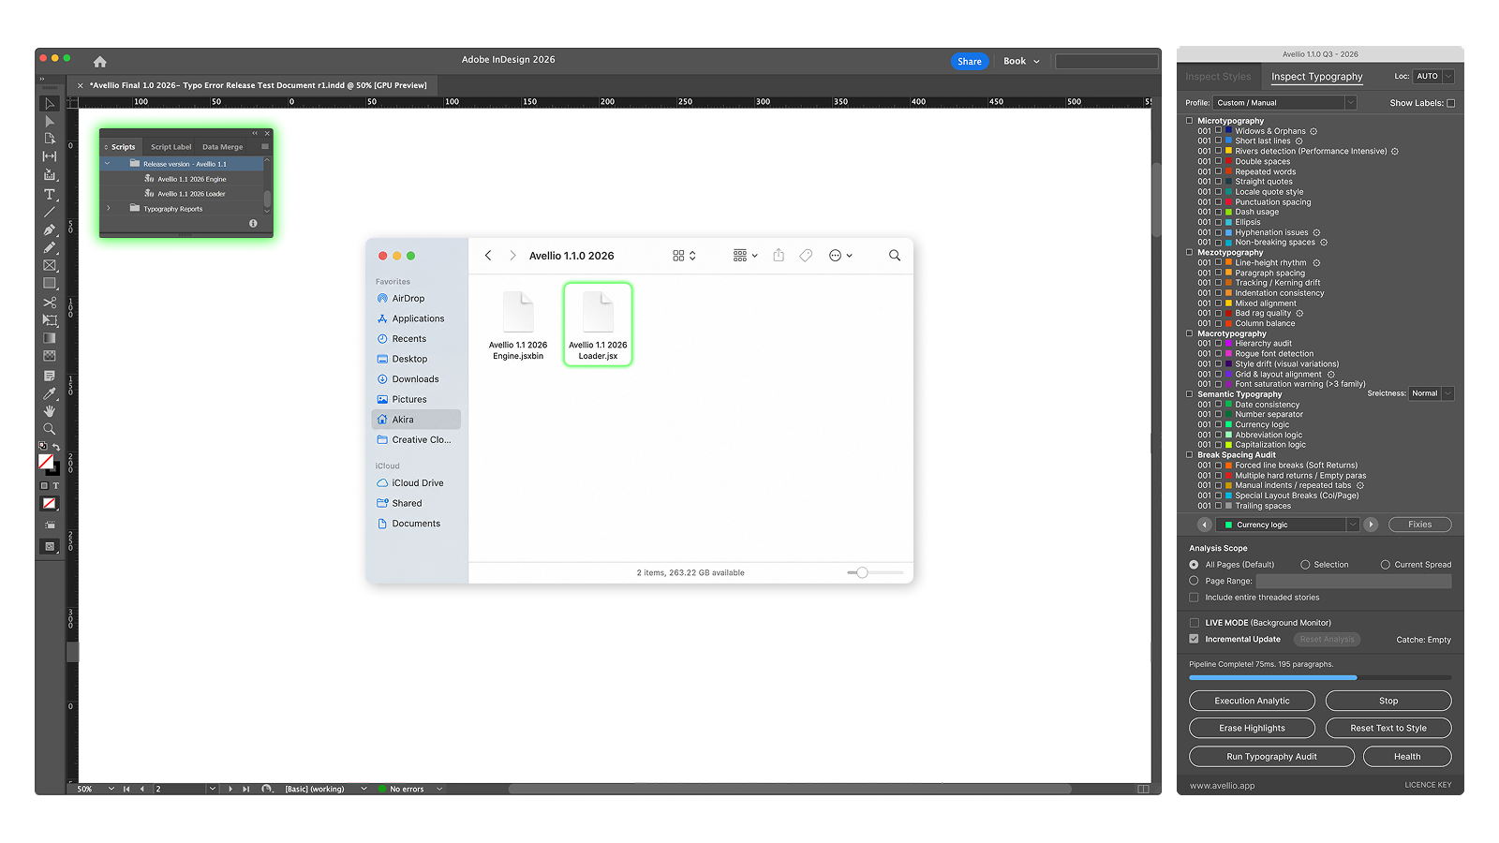The width and height of the screenshot is (1499, 843).
Task: Expand Typography Reports folder
Action: click(108, 209)
